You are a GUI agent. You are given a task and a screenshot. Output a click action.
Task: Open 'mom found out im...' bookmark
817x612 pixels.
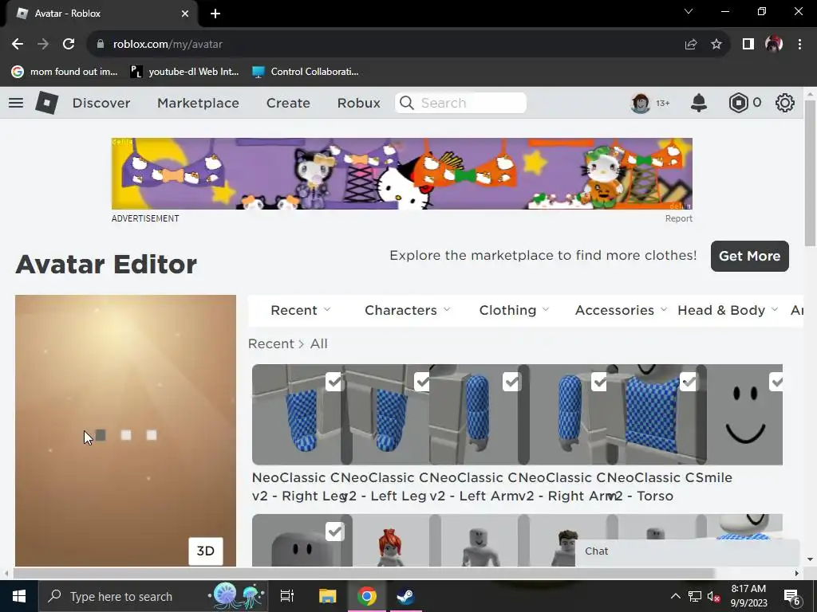point(65,72)
